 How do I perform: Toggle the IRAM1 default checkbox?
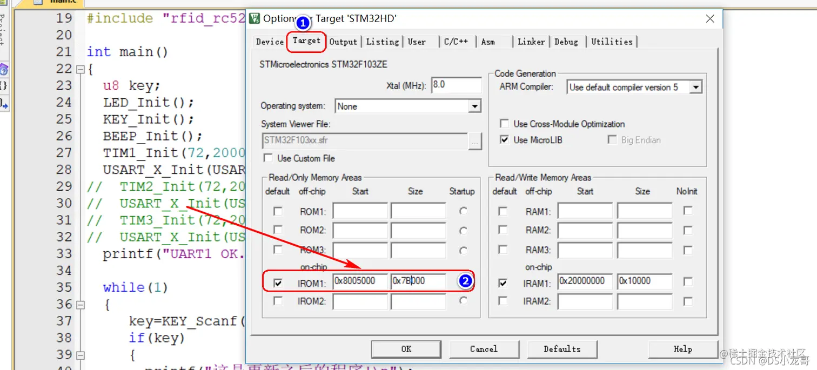(x=503, y=282)
